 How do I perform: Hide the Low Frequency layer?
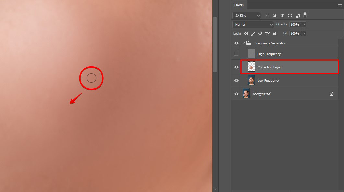[x=236, y=80]
